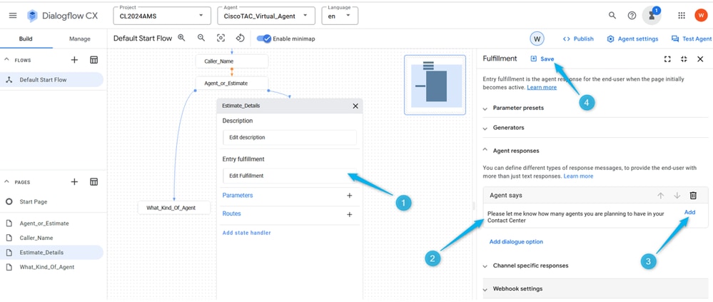
Task: Delete the Agent says response
Action: [x=693, y=196]
